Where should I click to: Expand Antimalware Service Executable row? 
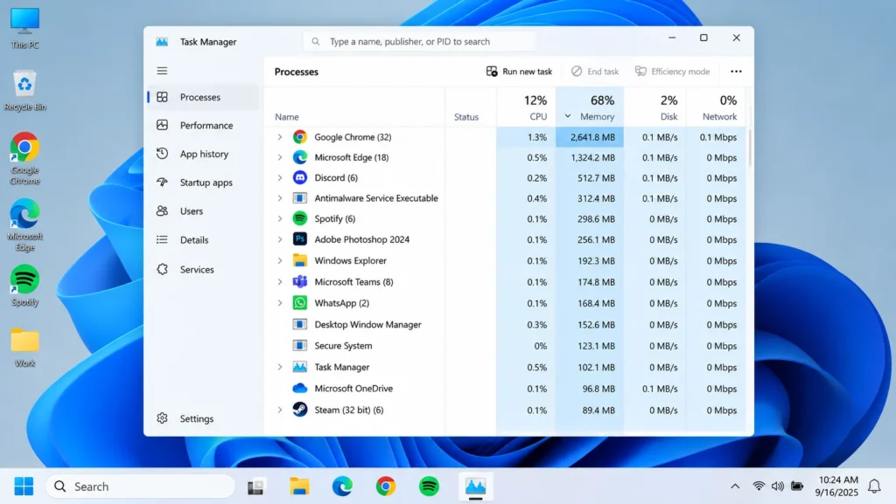[x=280, y=198]
